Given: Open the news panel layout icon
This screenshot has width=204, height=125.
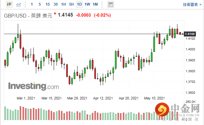Looking at the screenshot, I should coord(111,5).
